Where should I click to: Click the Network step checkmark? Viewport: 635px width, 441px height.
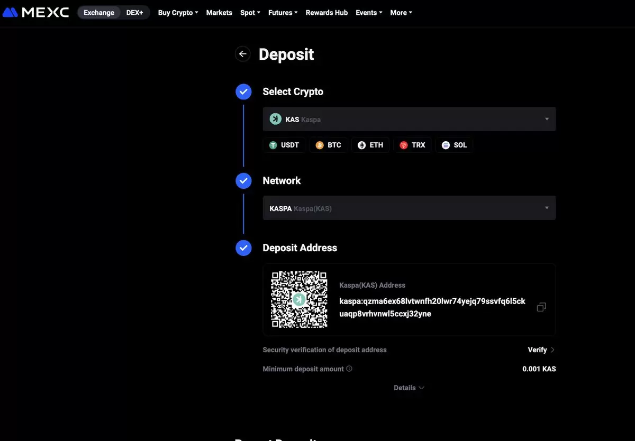[243, 181]
